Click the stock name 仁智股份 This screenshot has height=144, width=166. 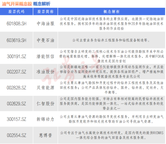(46, 104)
